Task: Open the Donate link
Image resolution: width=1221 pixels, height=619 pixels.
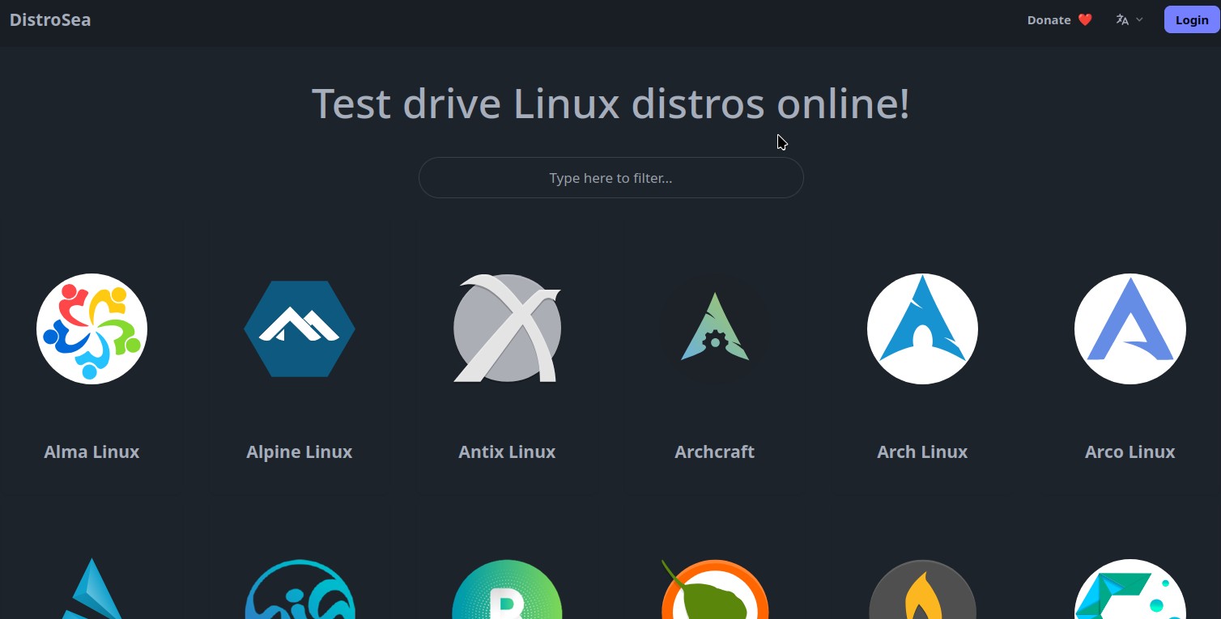Action: coord(1060,20)
